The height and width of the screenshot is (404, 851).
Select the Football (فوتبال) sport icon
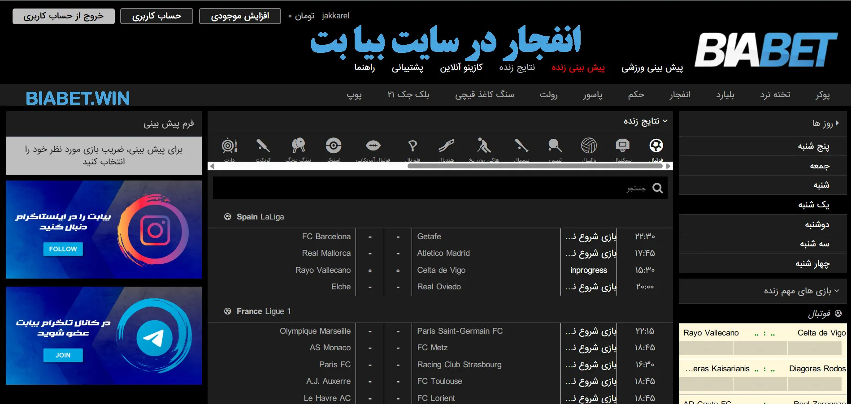point(656,146)
